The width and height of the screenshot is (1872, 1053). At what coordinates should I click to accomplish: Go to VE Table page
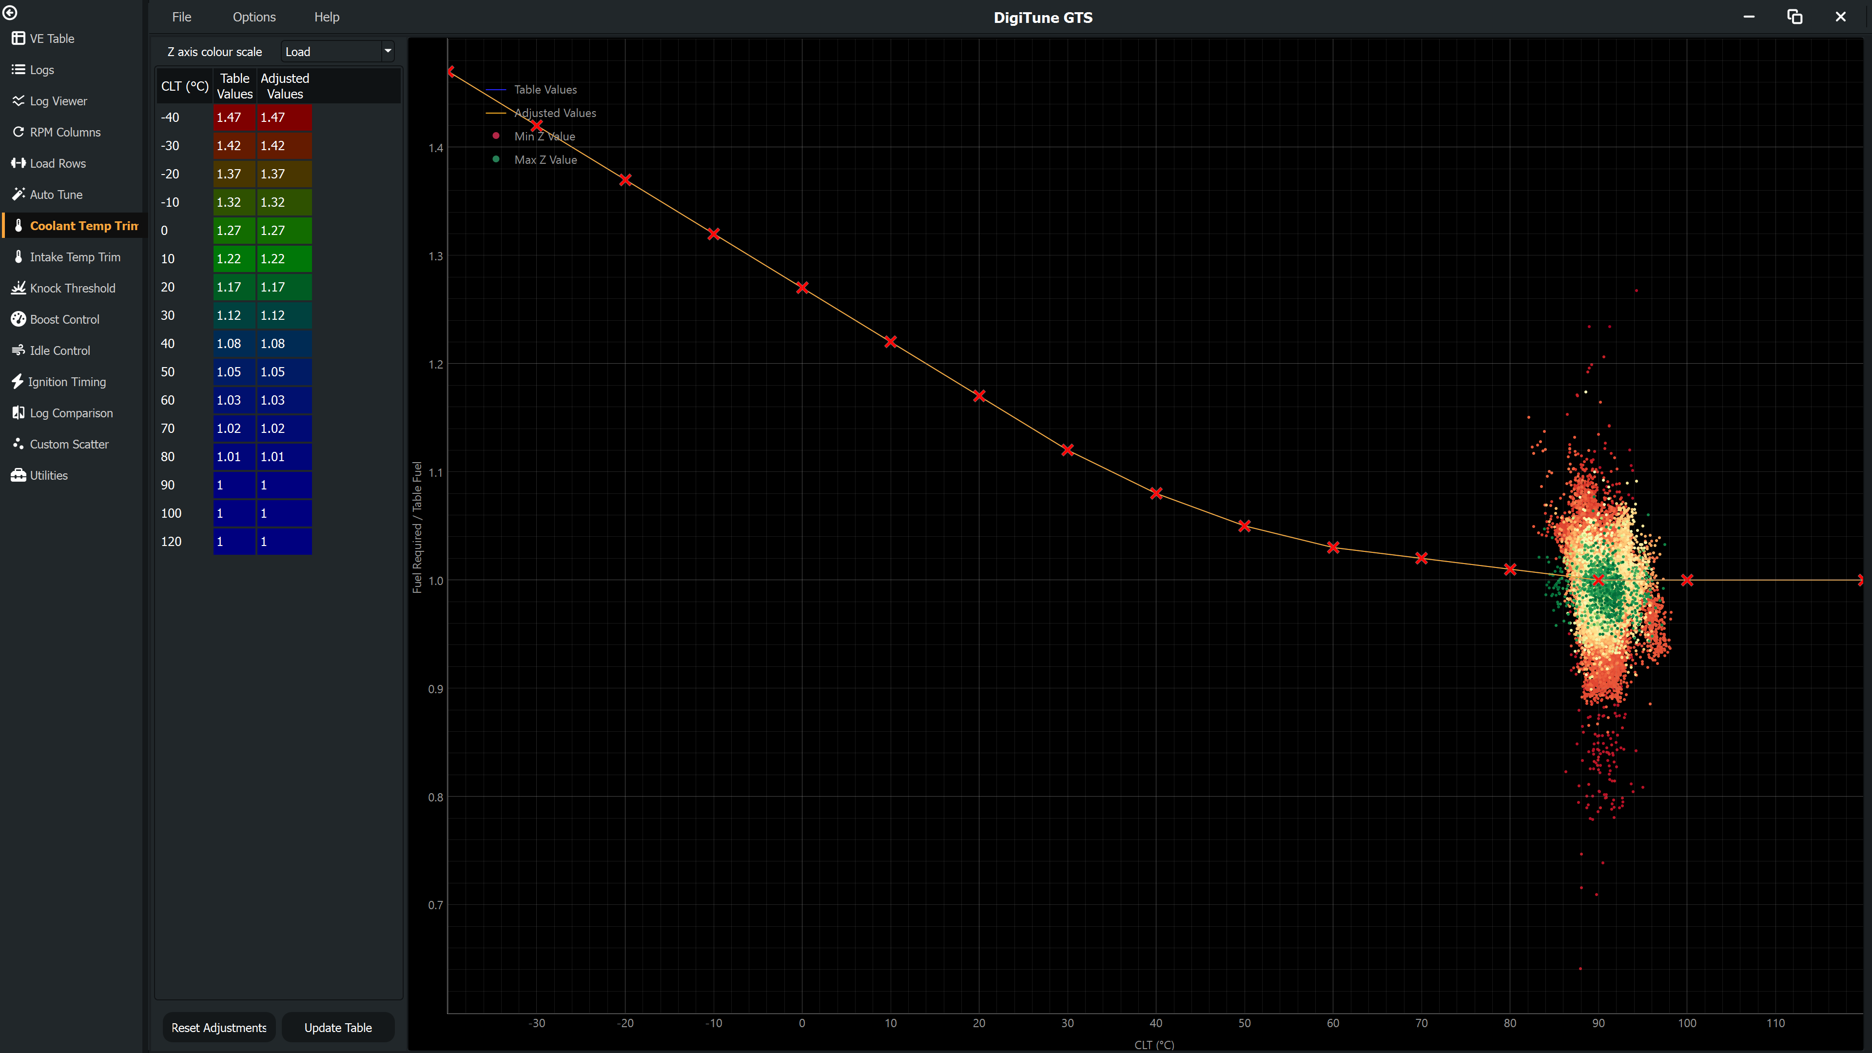coord(52,39)
